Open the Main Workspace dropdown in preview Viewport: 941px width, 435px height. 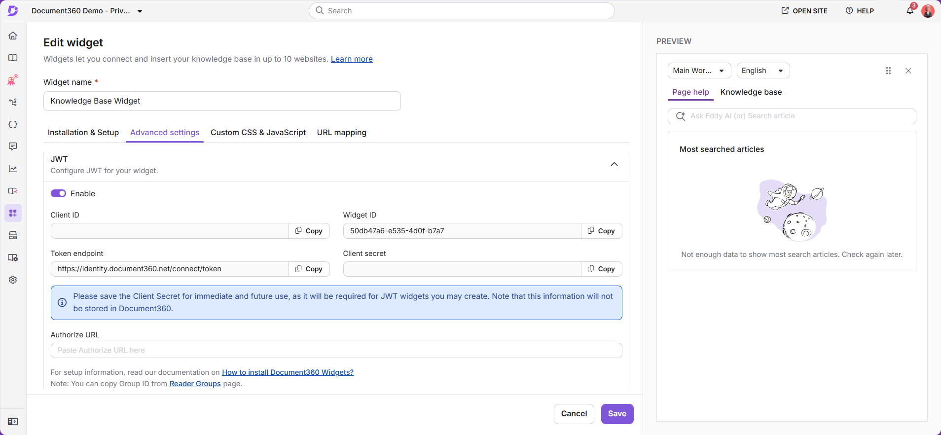point(699,71)
